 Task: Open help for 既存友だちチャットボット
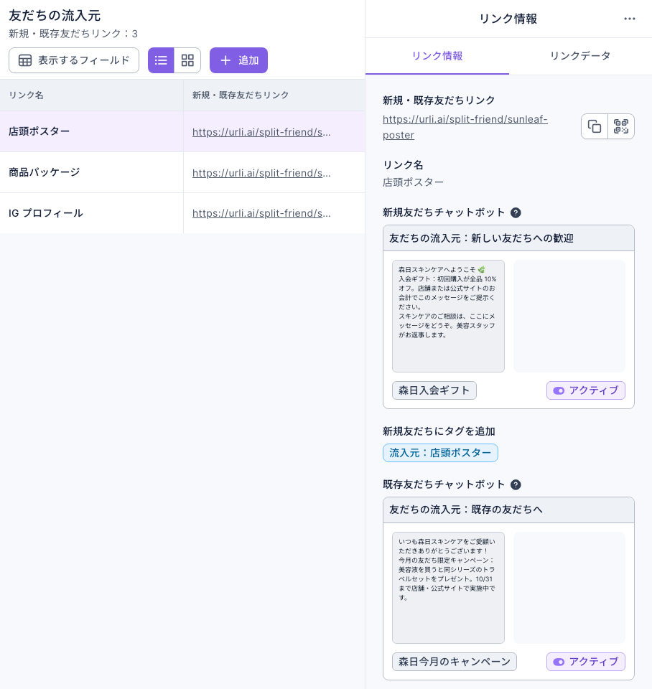(x=516, y=484)
